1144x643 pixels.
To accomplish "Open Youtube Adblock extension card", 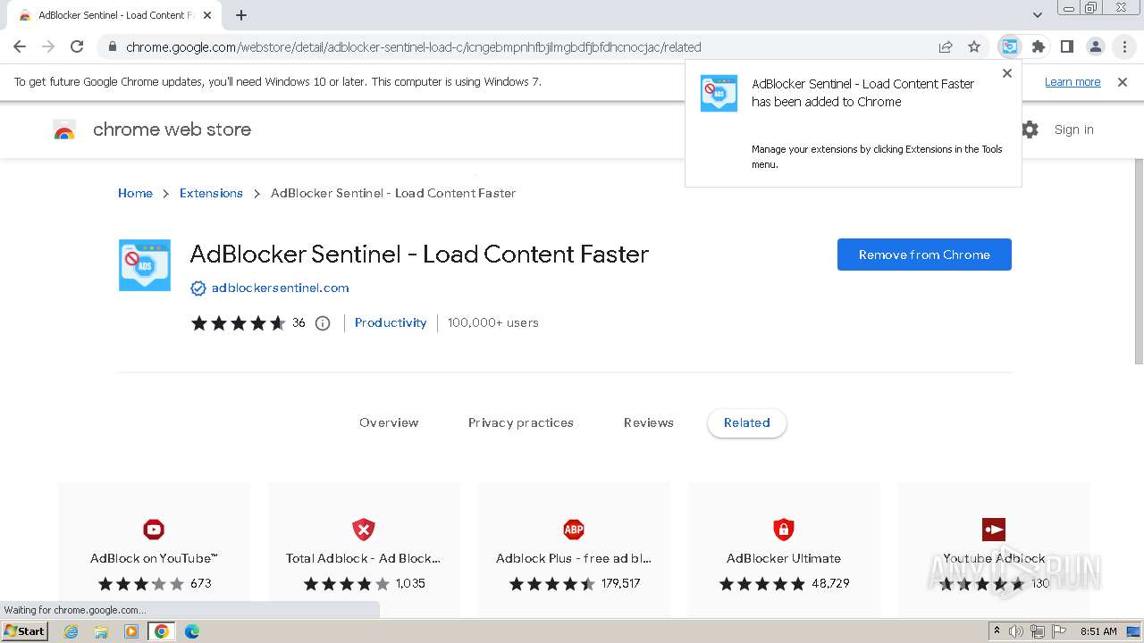I will [x=994, y=549].
